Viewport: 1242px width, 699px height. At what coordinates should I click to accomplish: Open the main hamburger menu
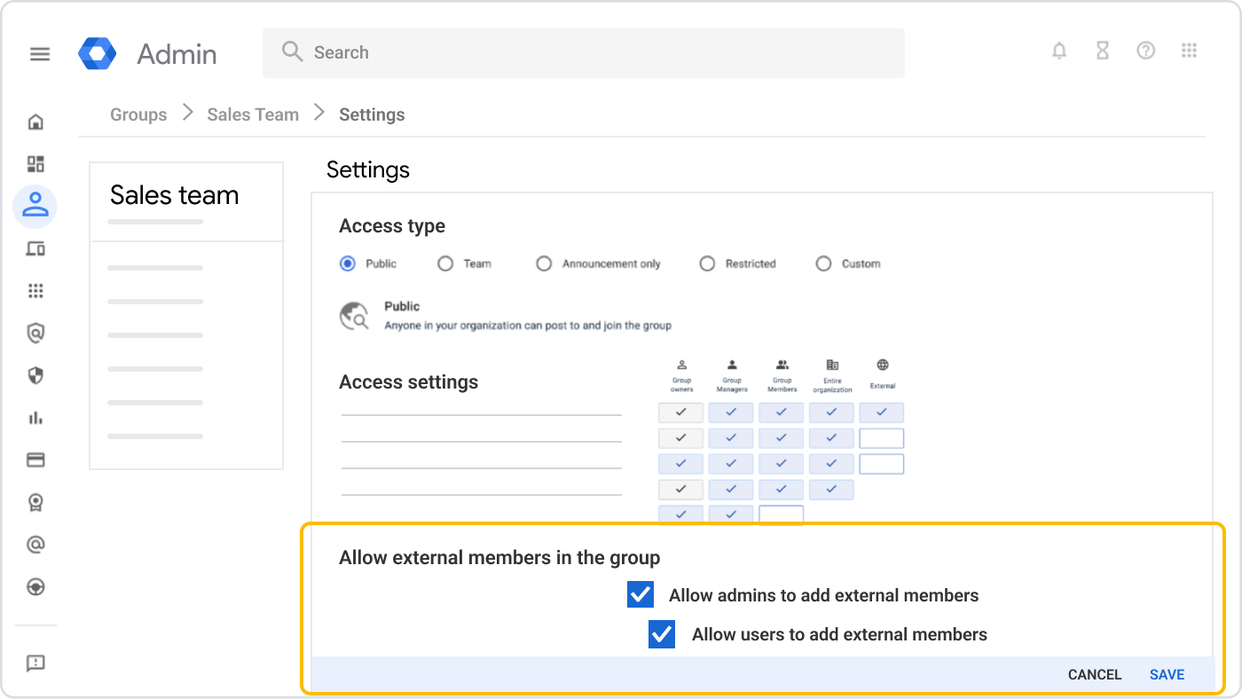coord(40,54)
